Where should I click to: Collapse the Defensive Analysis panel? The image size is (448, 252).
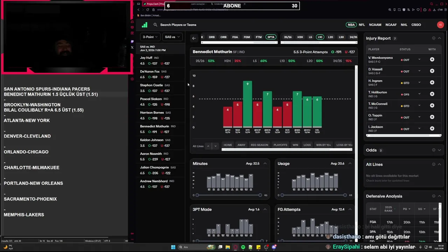tap(439, 196)
